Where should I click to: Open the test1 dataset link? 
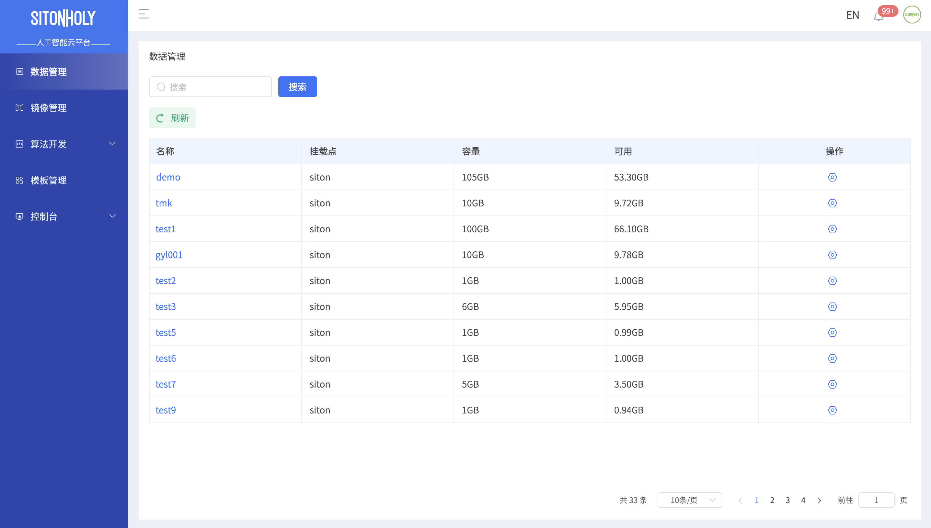pyautogui.click(x=166, y=229)
